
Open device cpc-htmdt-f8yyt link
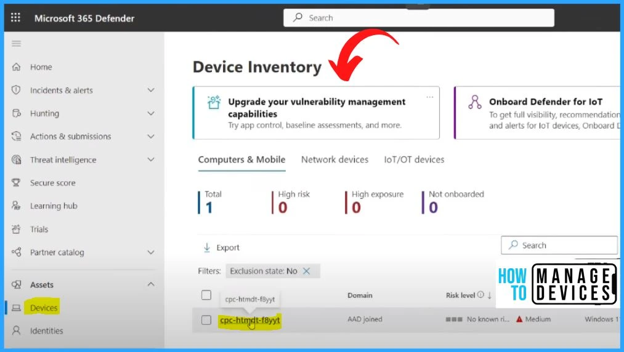[250, 320]
